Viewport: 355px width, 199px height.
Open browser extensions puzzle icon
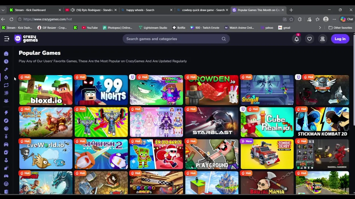(300, 19)
